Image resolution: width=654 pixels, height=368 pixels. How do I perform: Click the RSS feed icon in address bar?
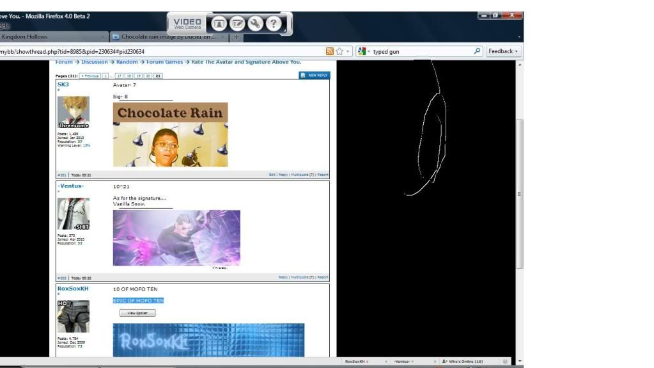(x=330, y=51)
